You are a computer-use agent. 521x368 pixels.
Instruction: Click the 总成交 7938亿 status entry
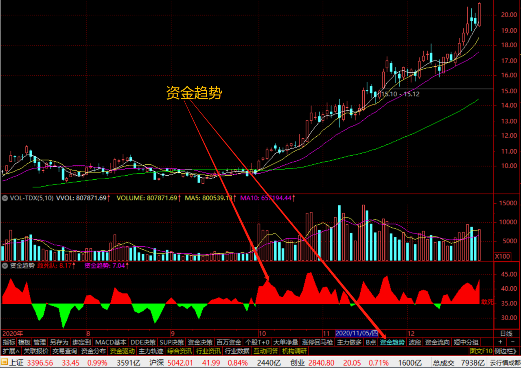pos(458,363)
